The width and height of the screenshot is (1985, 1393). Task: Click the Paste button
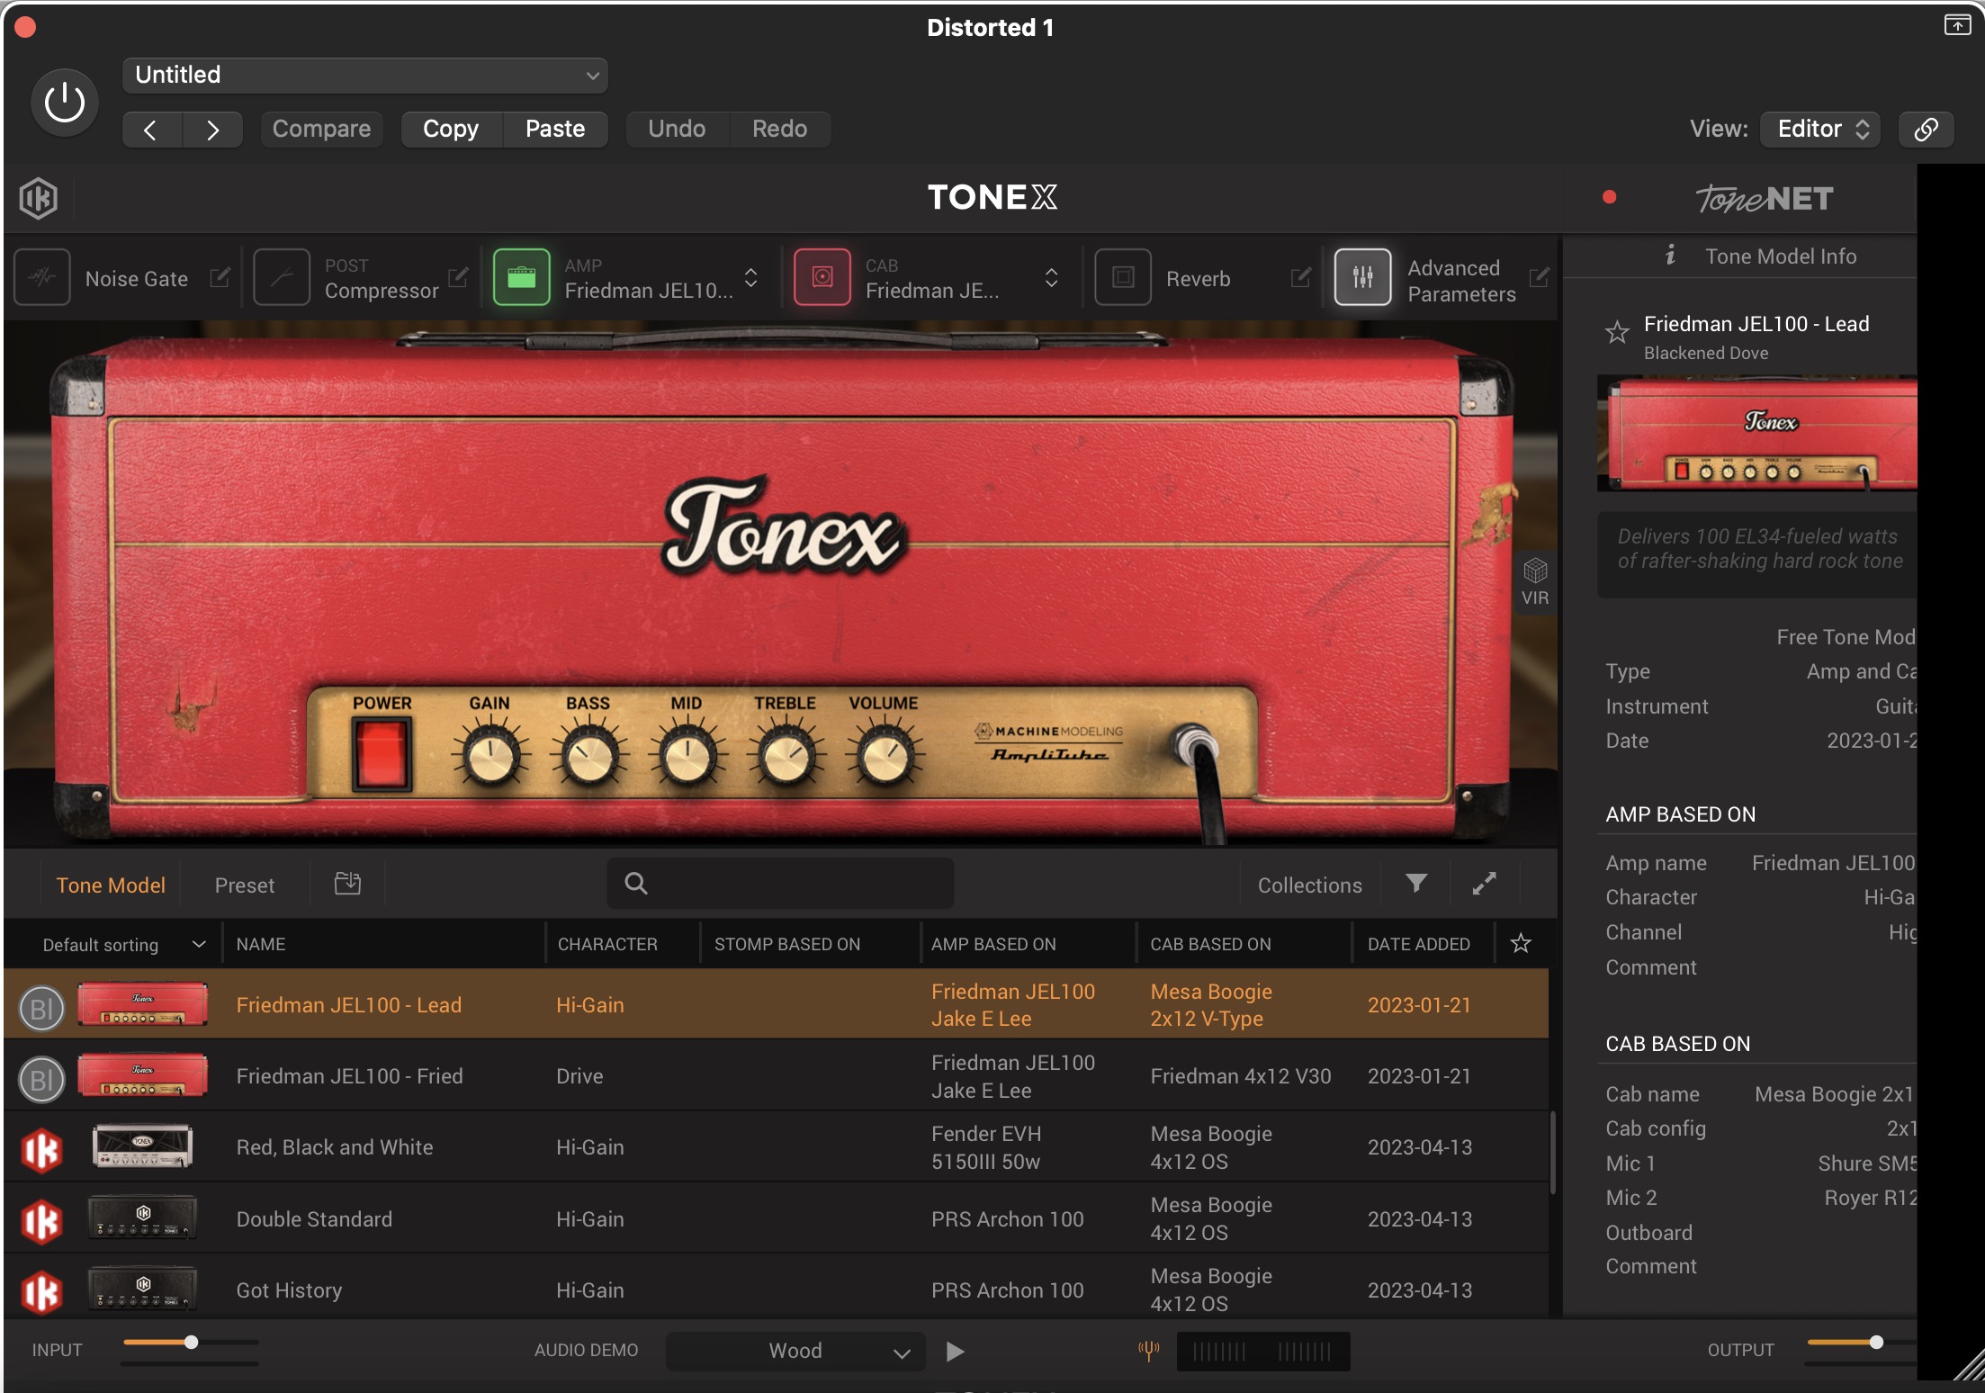point(555,130)
